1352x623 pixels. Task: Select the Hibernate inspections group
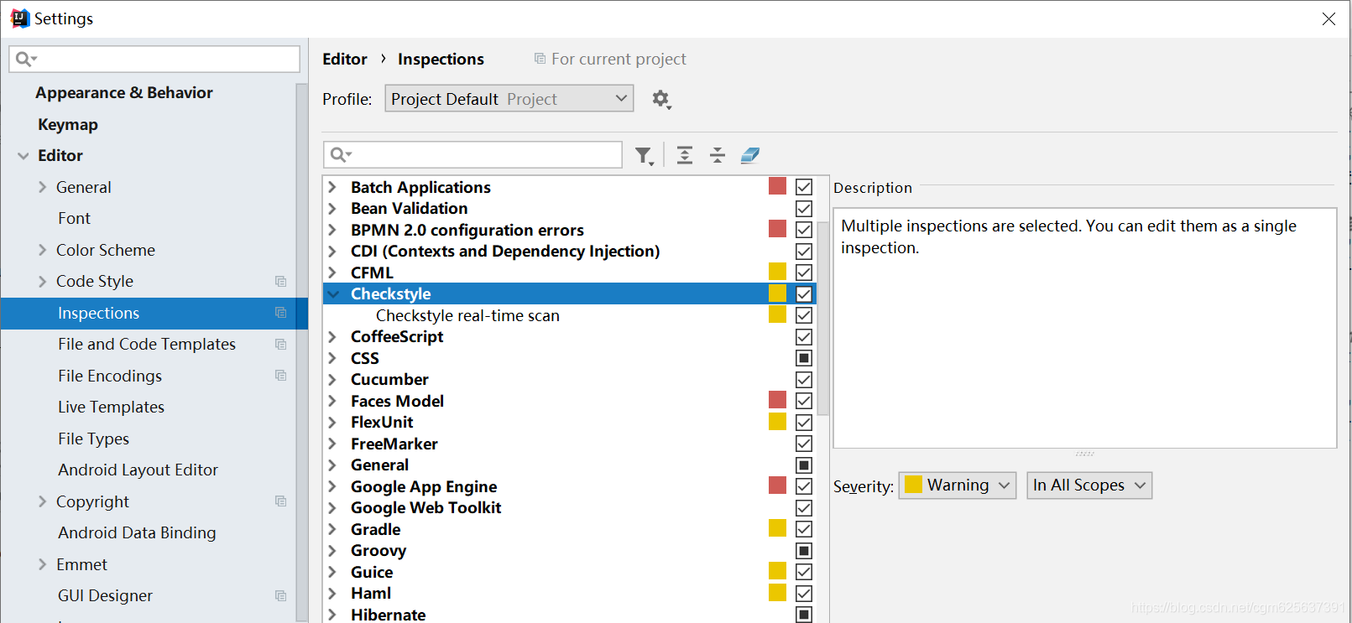pos(388,615)
